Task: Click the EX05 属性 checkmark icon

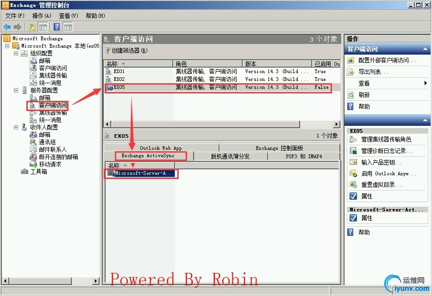Action: pos(353,196)
